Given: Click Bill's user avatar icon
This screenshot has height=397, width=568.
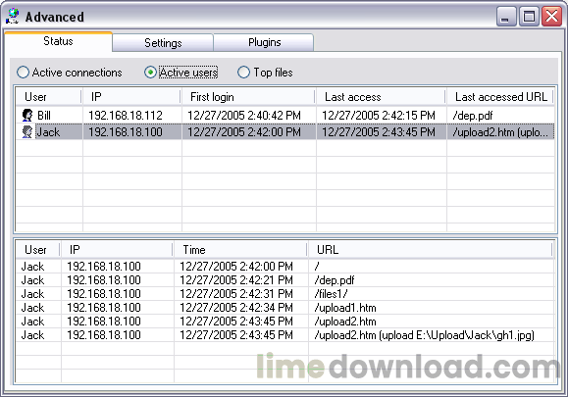Looking at the screenshot, I should 27,115.
